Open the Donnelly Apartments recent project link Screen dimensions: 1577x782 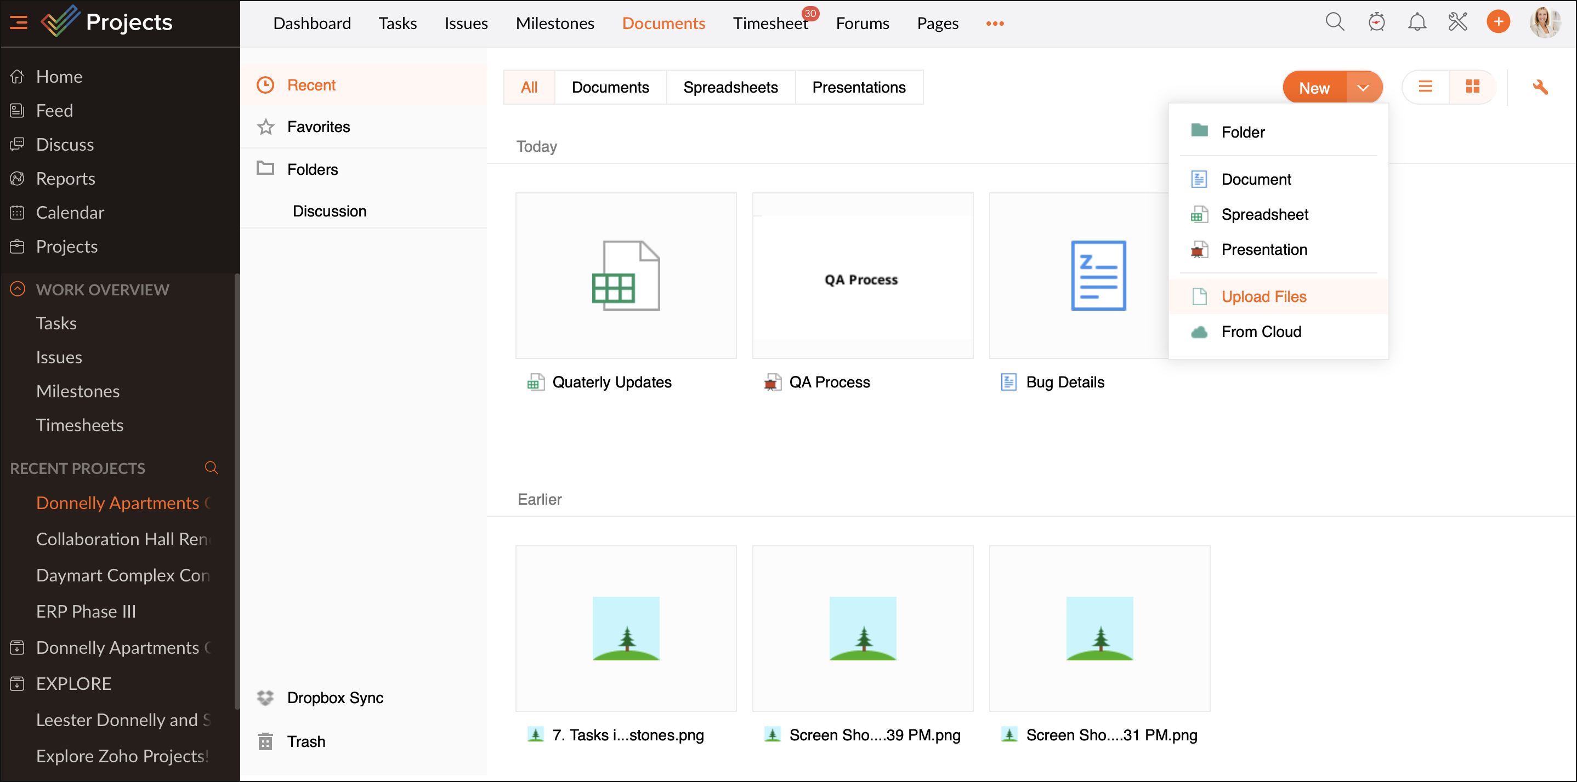tap(117, 503)
